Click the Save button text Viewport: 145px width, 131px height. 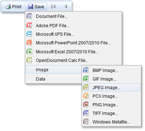[39, 7]
